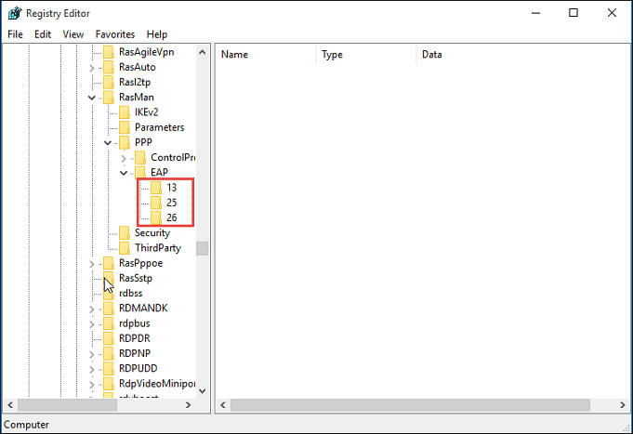Open the File menu
Image resolution: width=633 pixels, height=434 pixels.
(x=16, y=34)
